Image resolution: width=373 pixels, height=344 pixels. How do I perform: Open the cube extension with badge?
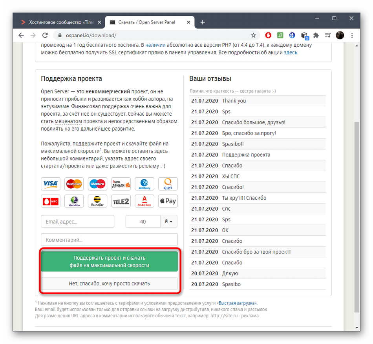tap(305, 36)
